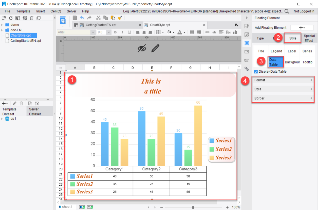The width and height of the screenshot is (318, 210).
Task: Select the format painter brush icon
Action: pyautogui.click(x=120, y=18)
